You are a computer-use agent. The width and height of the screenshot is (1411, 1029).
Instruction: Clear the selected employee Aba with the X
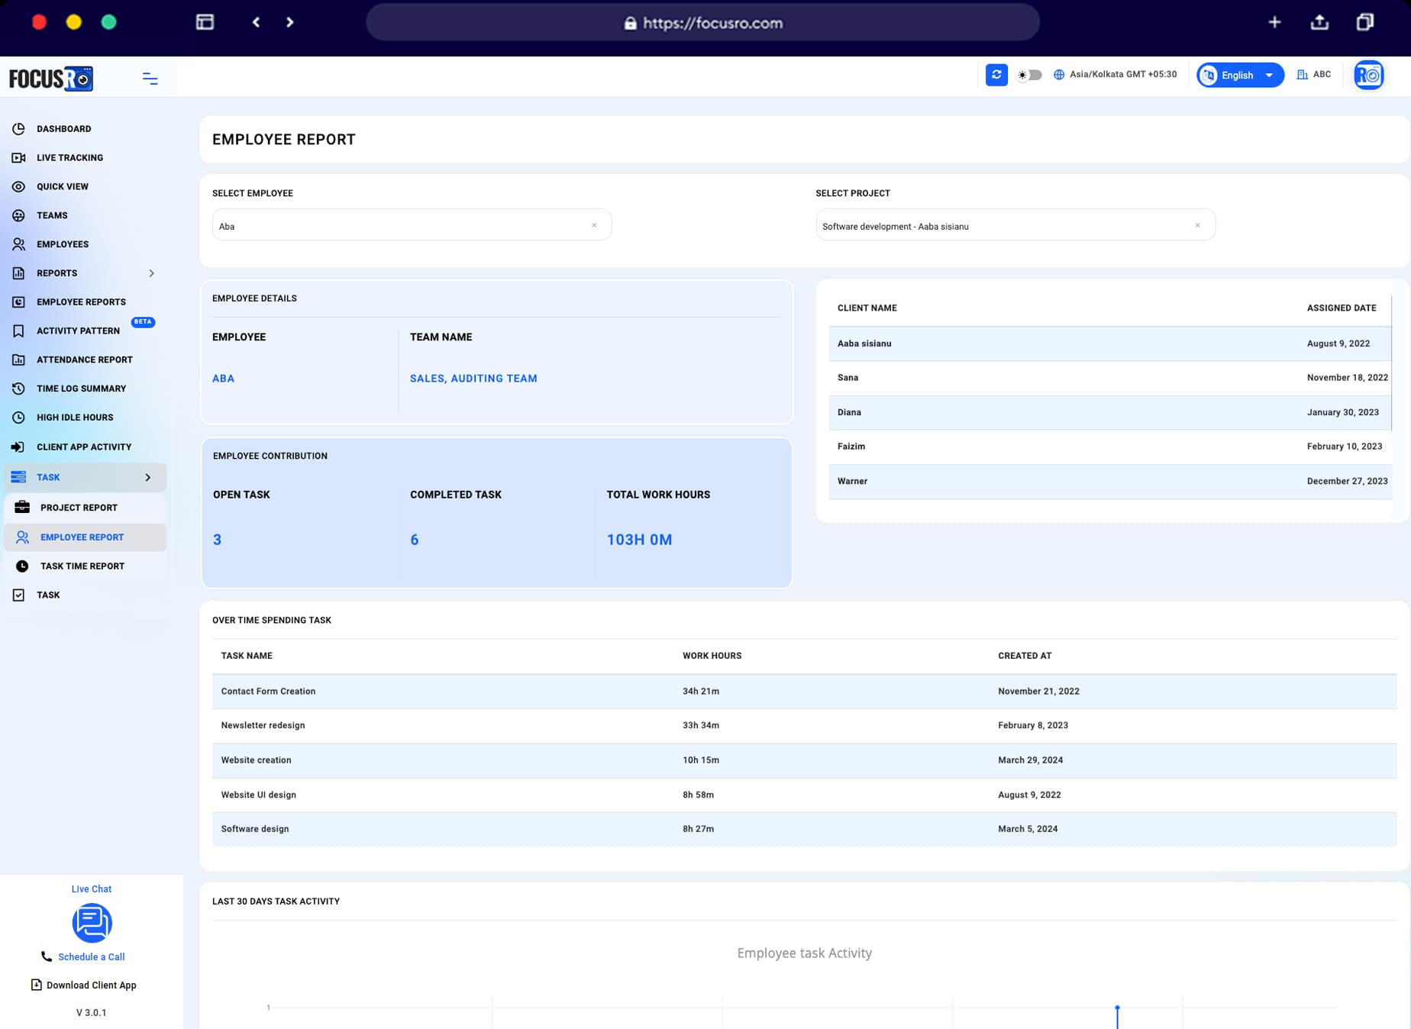595,225
